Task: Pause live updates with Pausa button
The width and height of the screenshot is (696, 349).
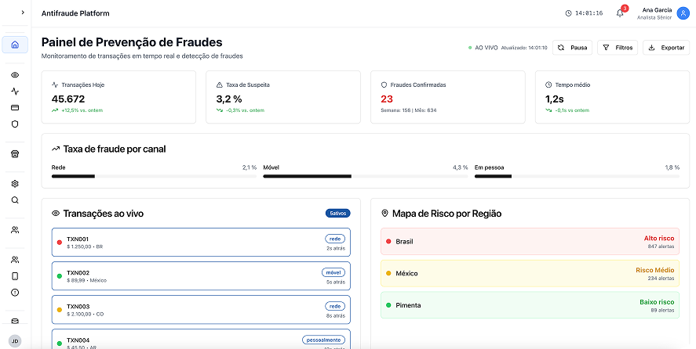Action: click(572, 48)
